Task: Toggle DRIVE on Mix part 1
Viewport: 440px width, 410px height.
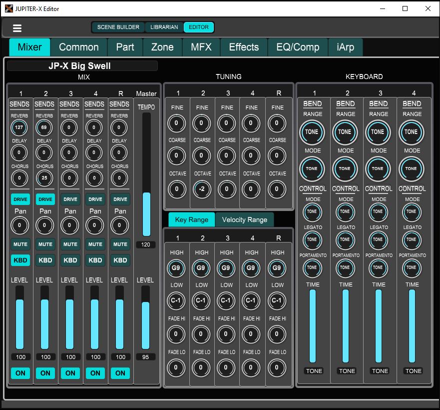Action: (20, 199)
